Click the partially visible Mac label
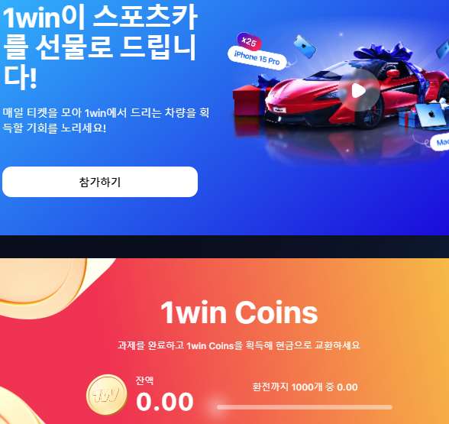The width and height of the screenshot is (449, 424). click(x=440, y=142)
